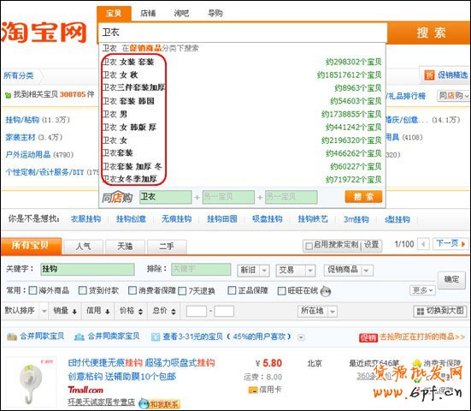Image resolution: width=471 pixels, height=411 pixels.
Task: Open the 默认排序 dropdown
Action: pos(26,311)
